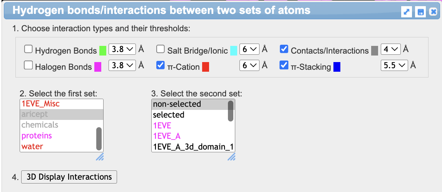The image size is (442, 192).
Task: Uncheck the π-Cation checkbox
Action: point(161,66)
